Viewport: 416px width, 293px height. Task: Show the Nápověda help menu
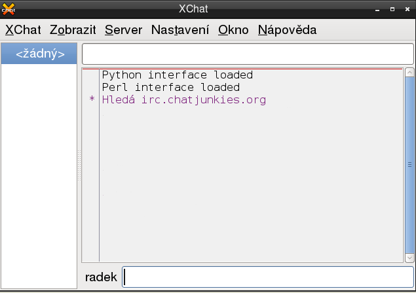coord(287,30)
